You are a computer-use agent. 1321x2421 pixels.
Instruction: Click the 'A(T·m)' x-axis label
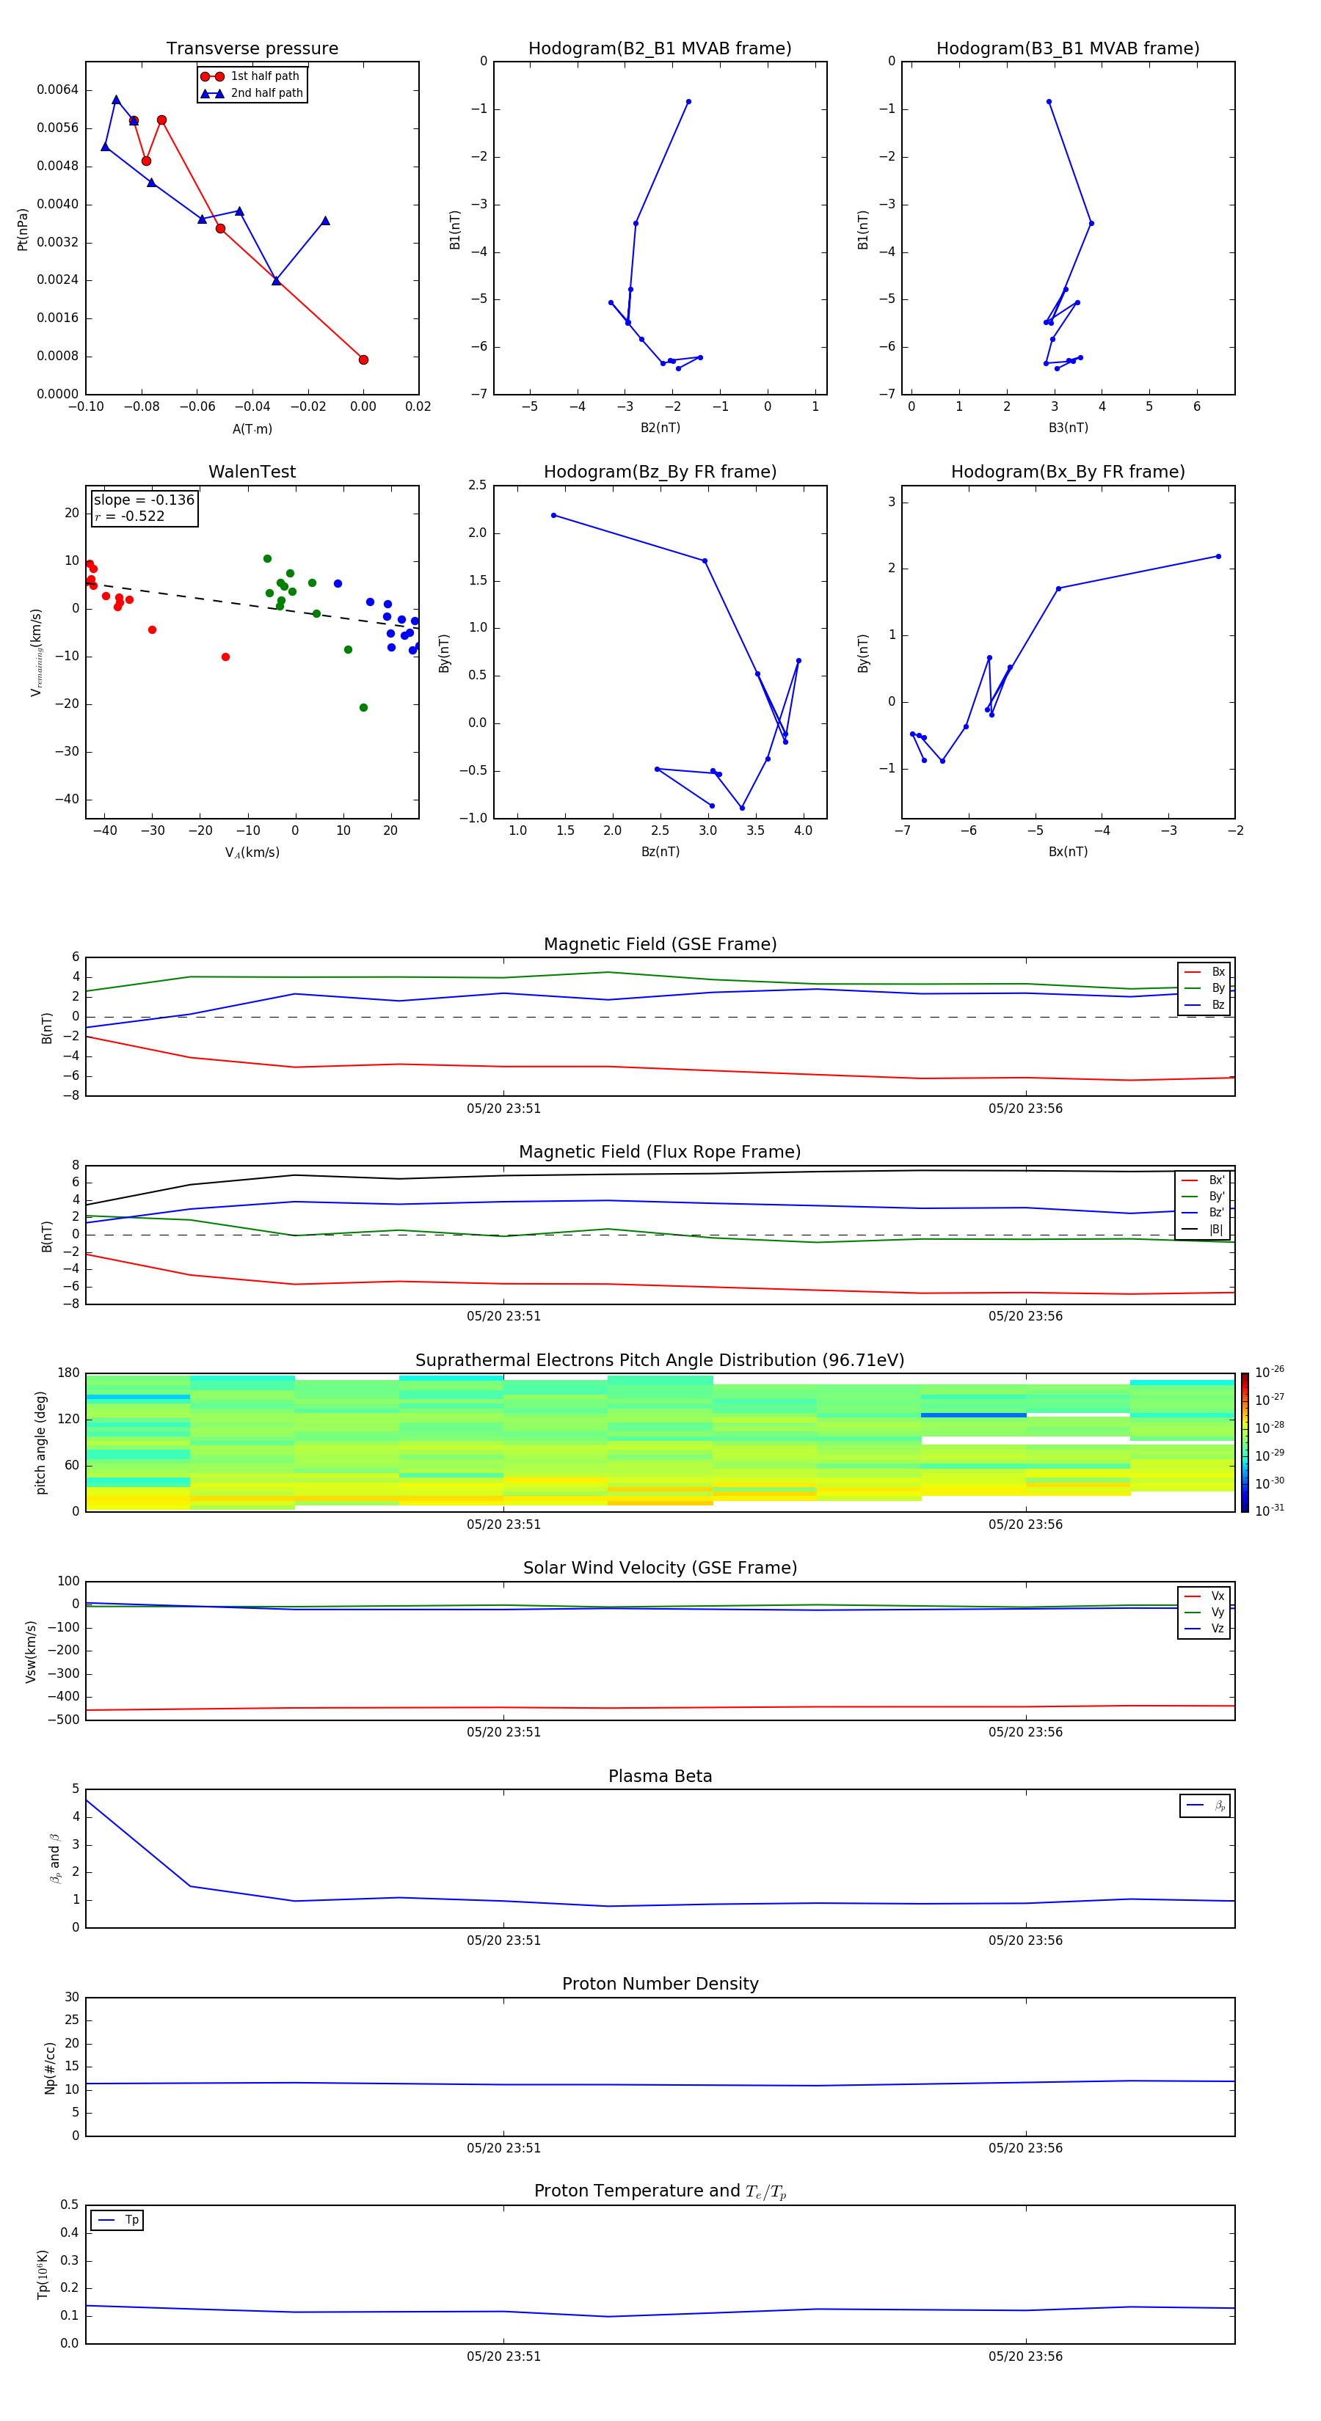[252, 428]
